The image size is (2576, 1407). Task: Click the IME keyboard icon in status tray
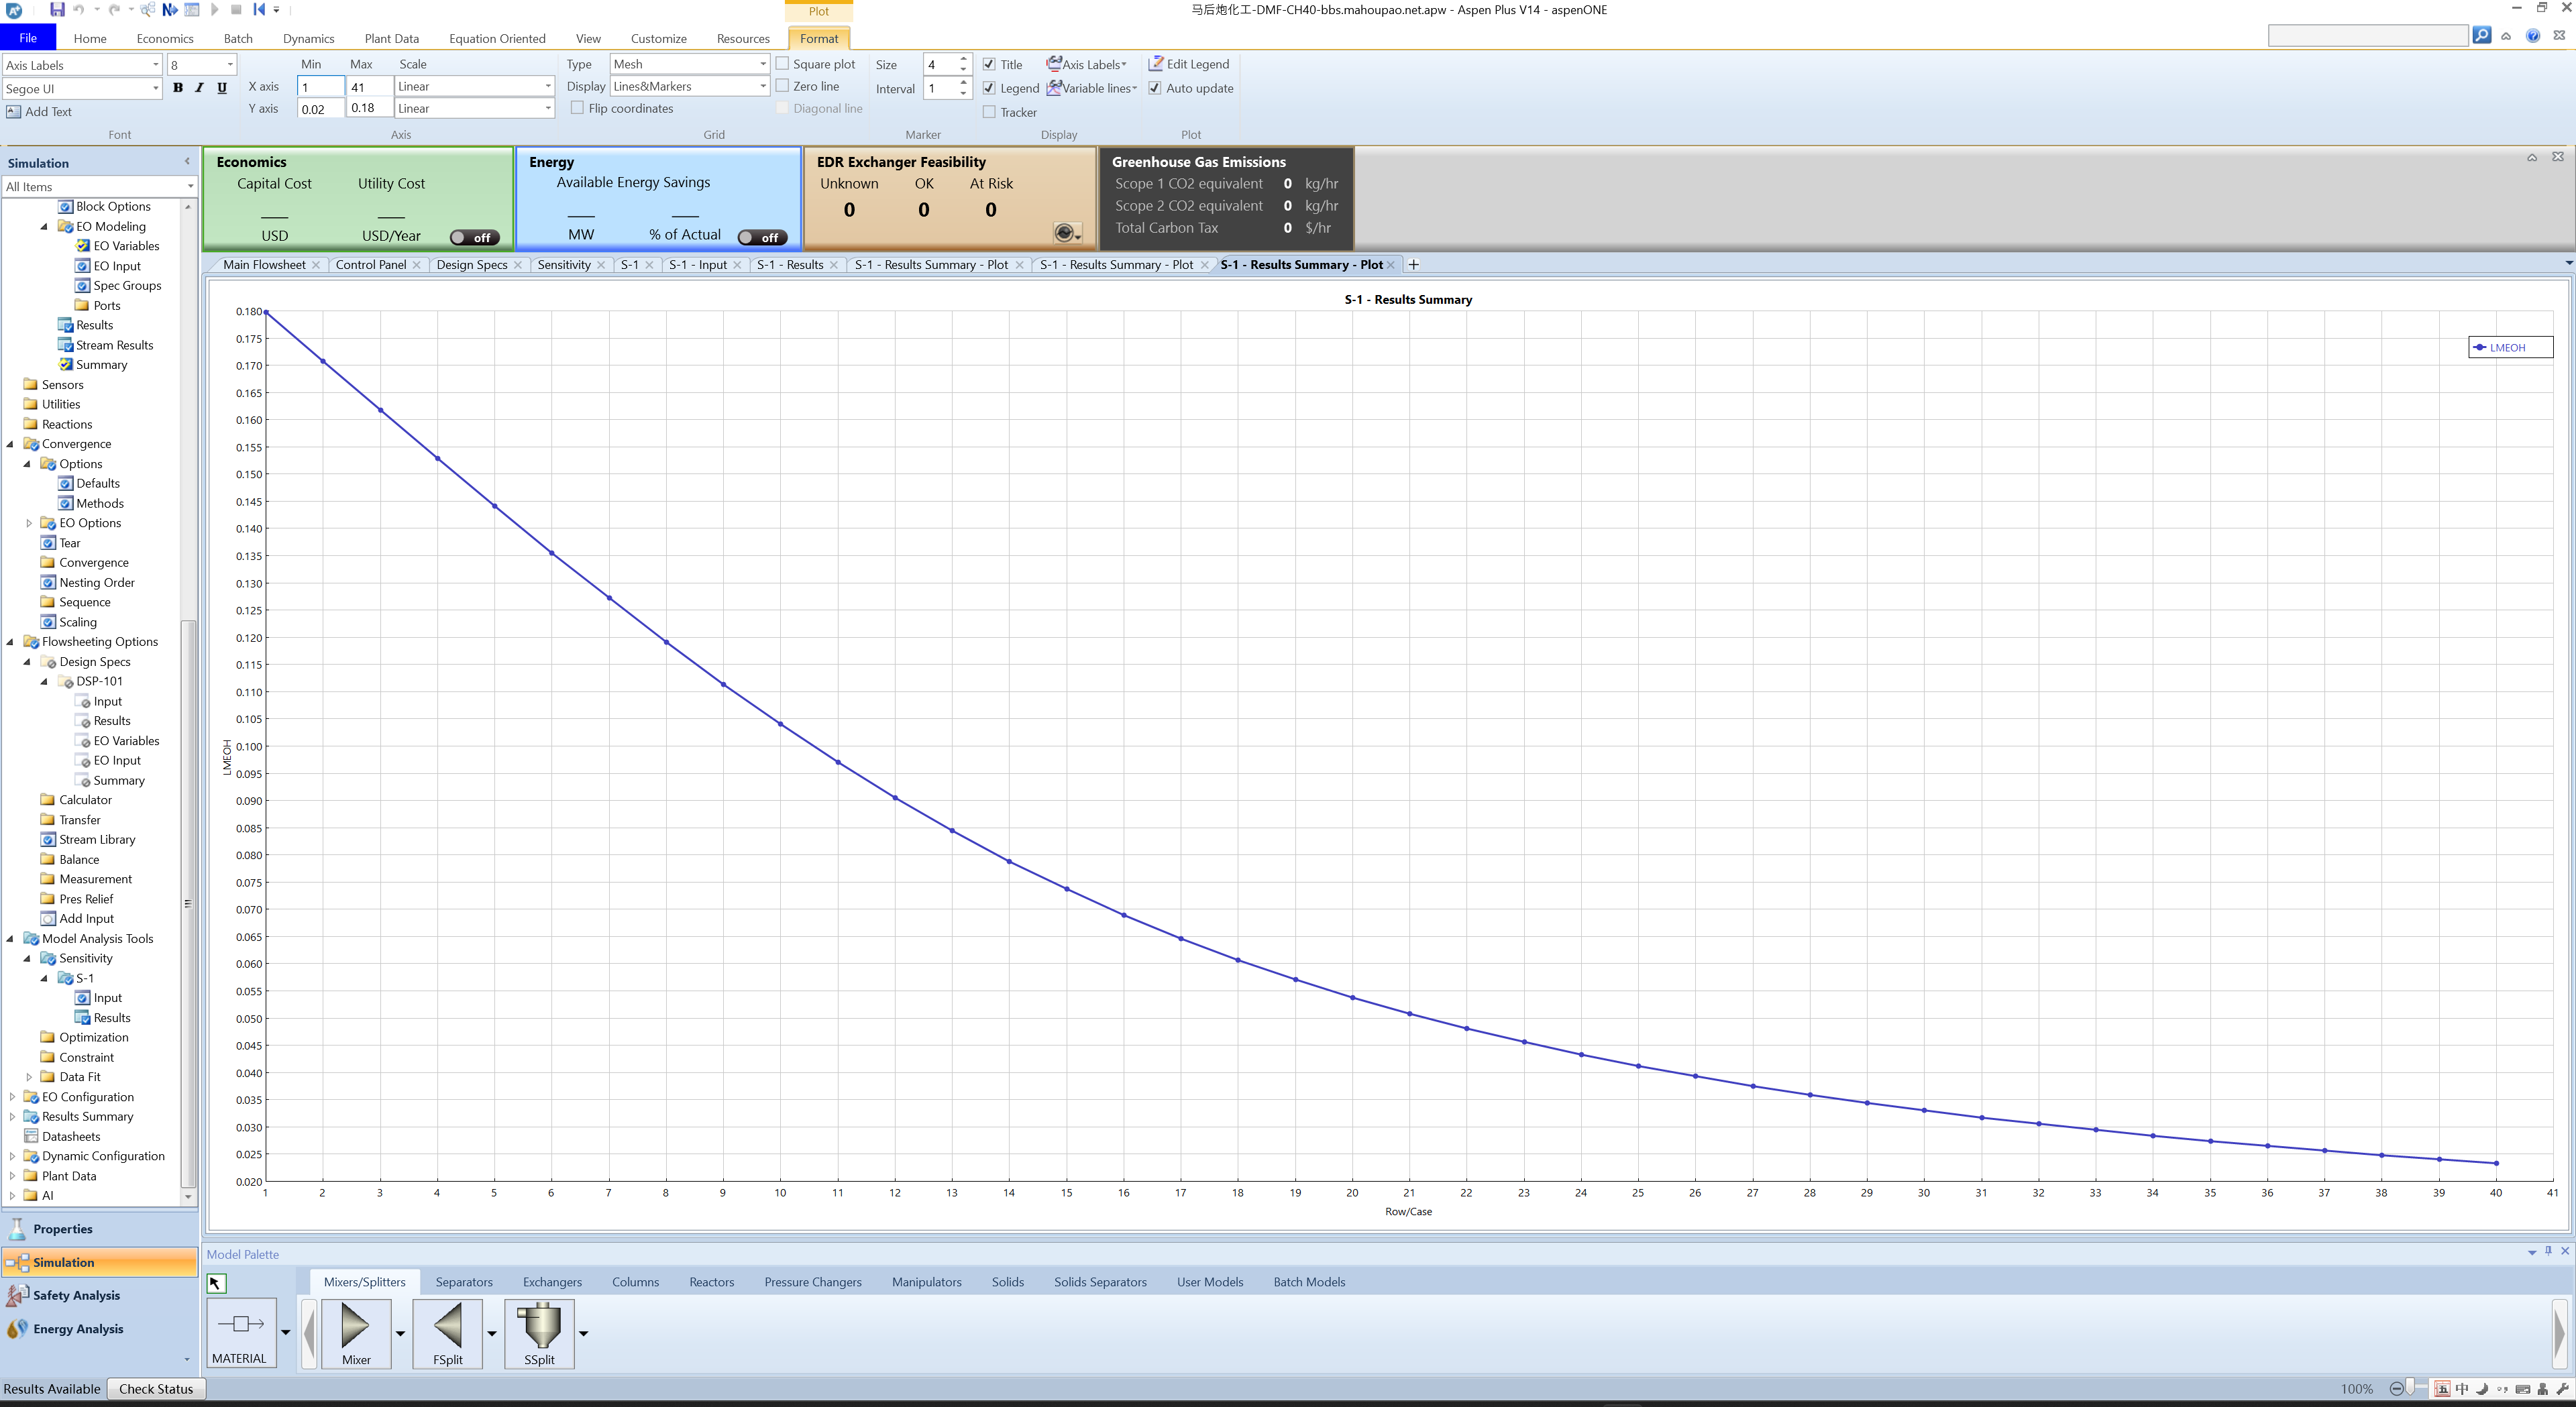2522,1389
